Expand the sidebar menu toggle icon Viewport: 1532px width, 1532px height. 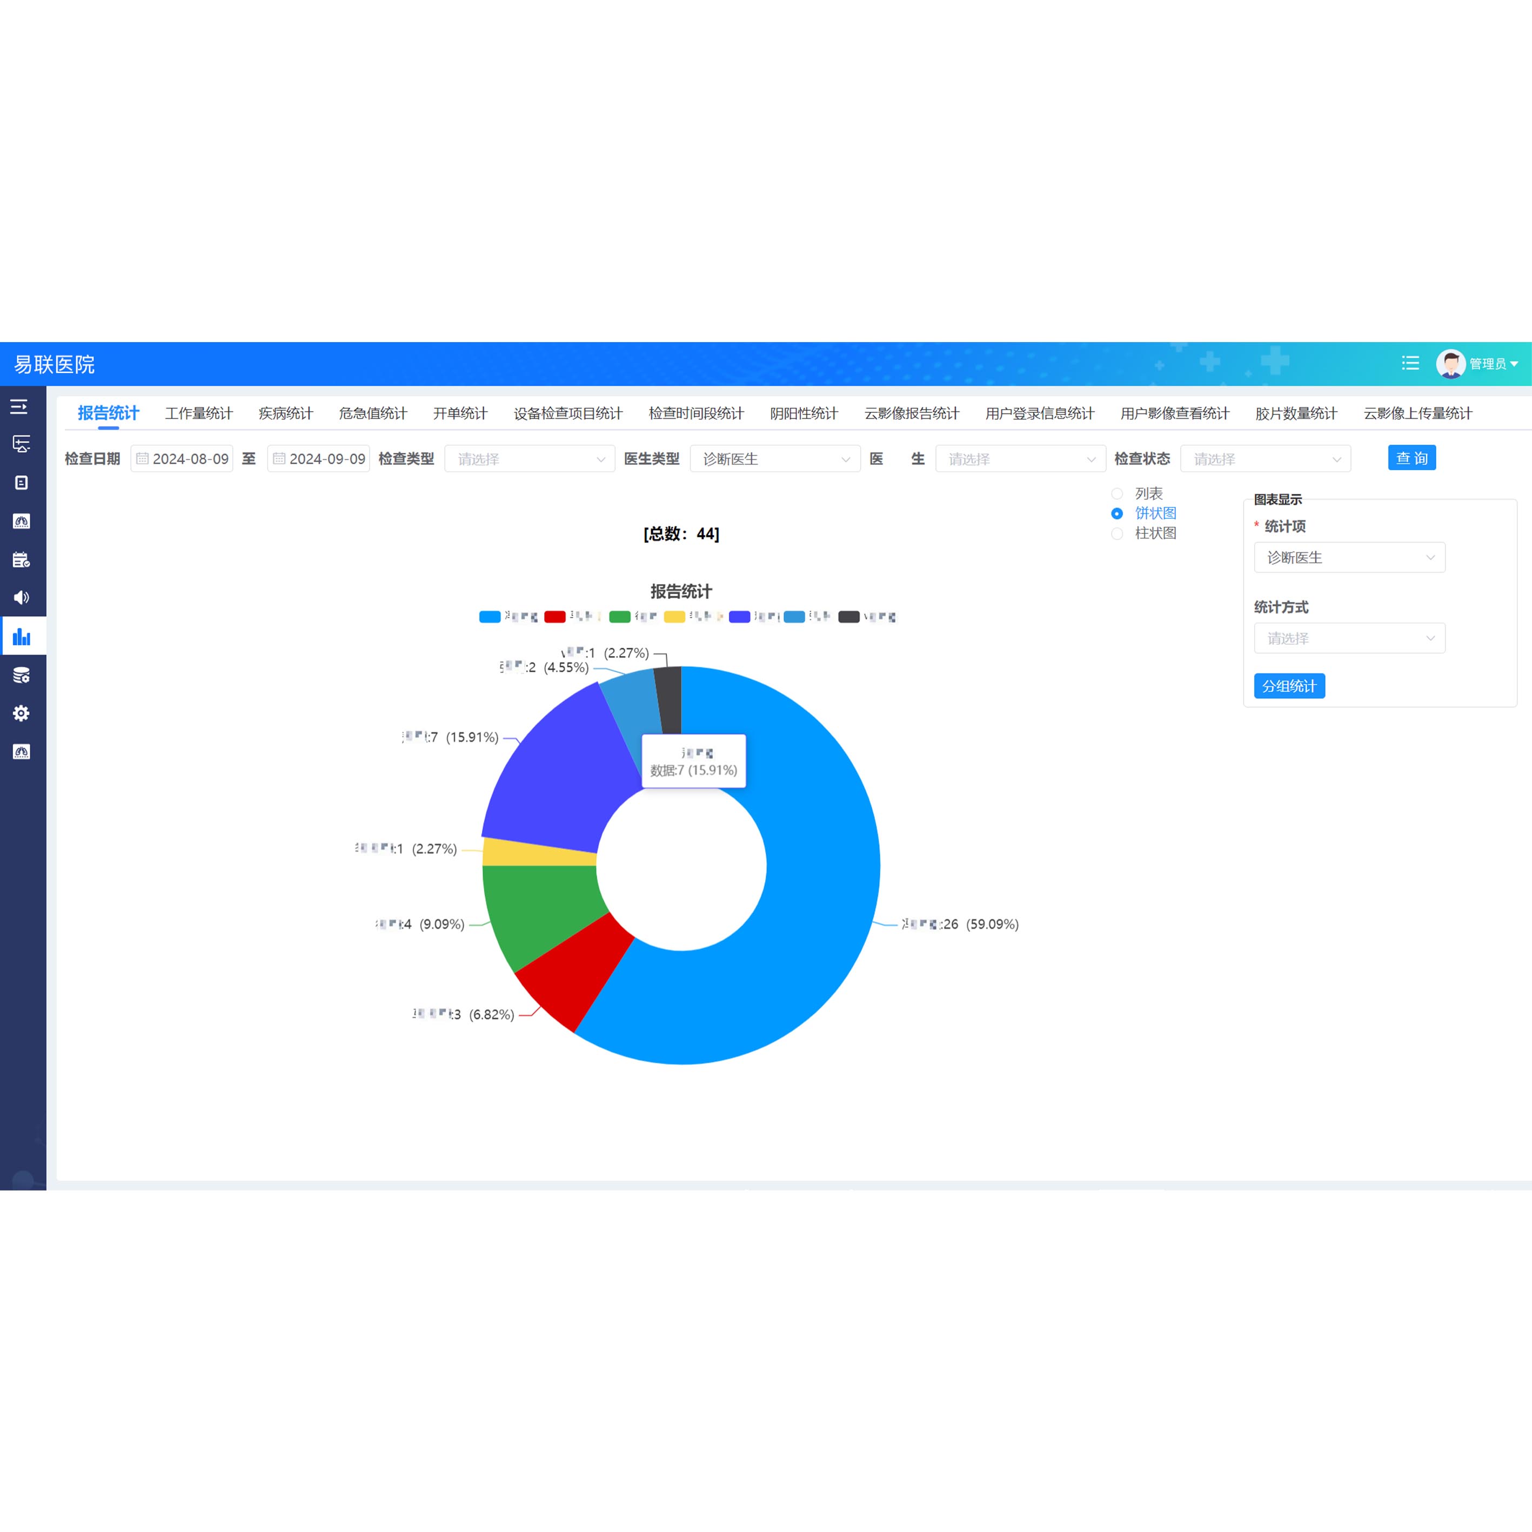(19, 407)
